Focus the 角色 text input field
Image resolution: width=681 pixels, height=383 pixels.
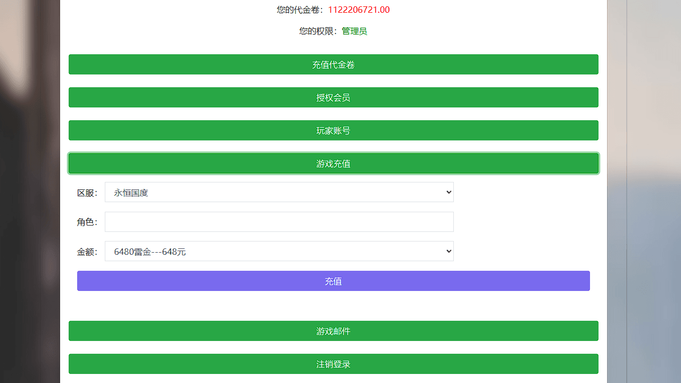pyautogui.click(x=279, y=222)
